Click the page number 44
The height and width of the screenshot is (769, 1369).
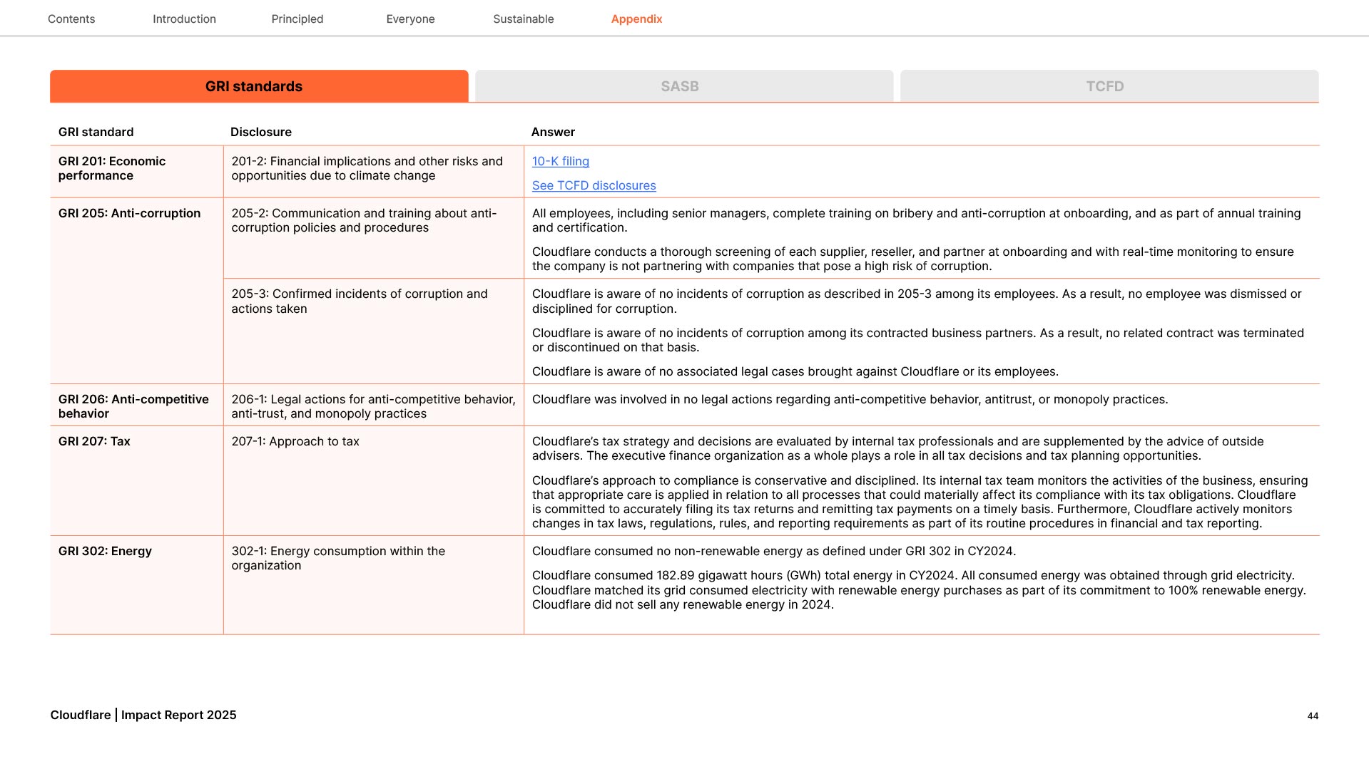(1313, 716)
